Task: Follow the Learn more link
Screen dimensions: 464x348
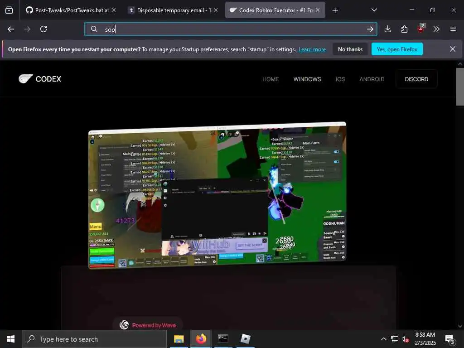Action: (312, 49)
